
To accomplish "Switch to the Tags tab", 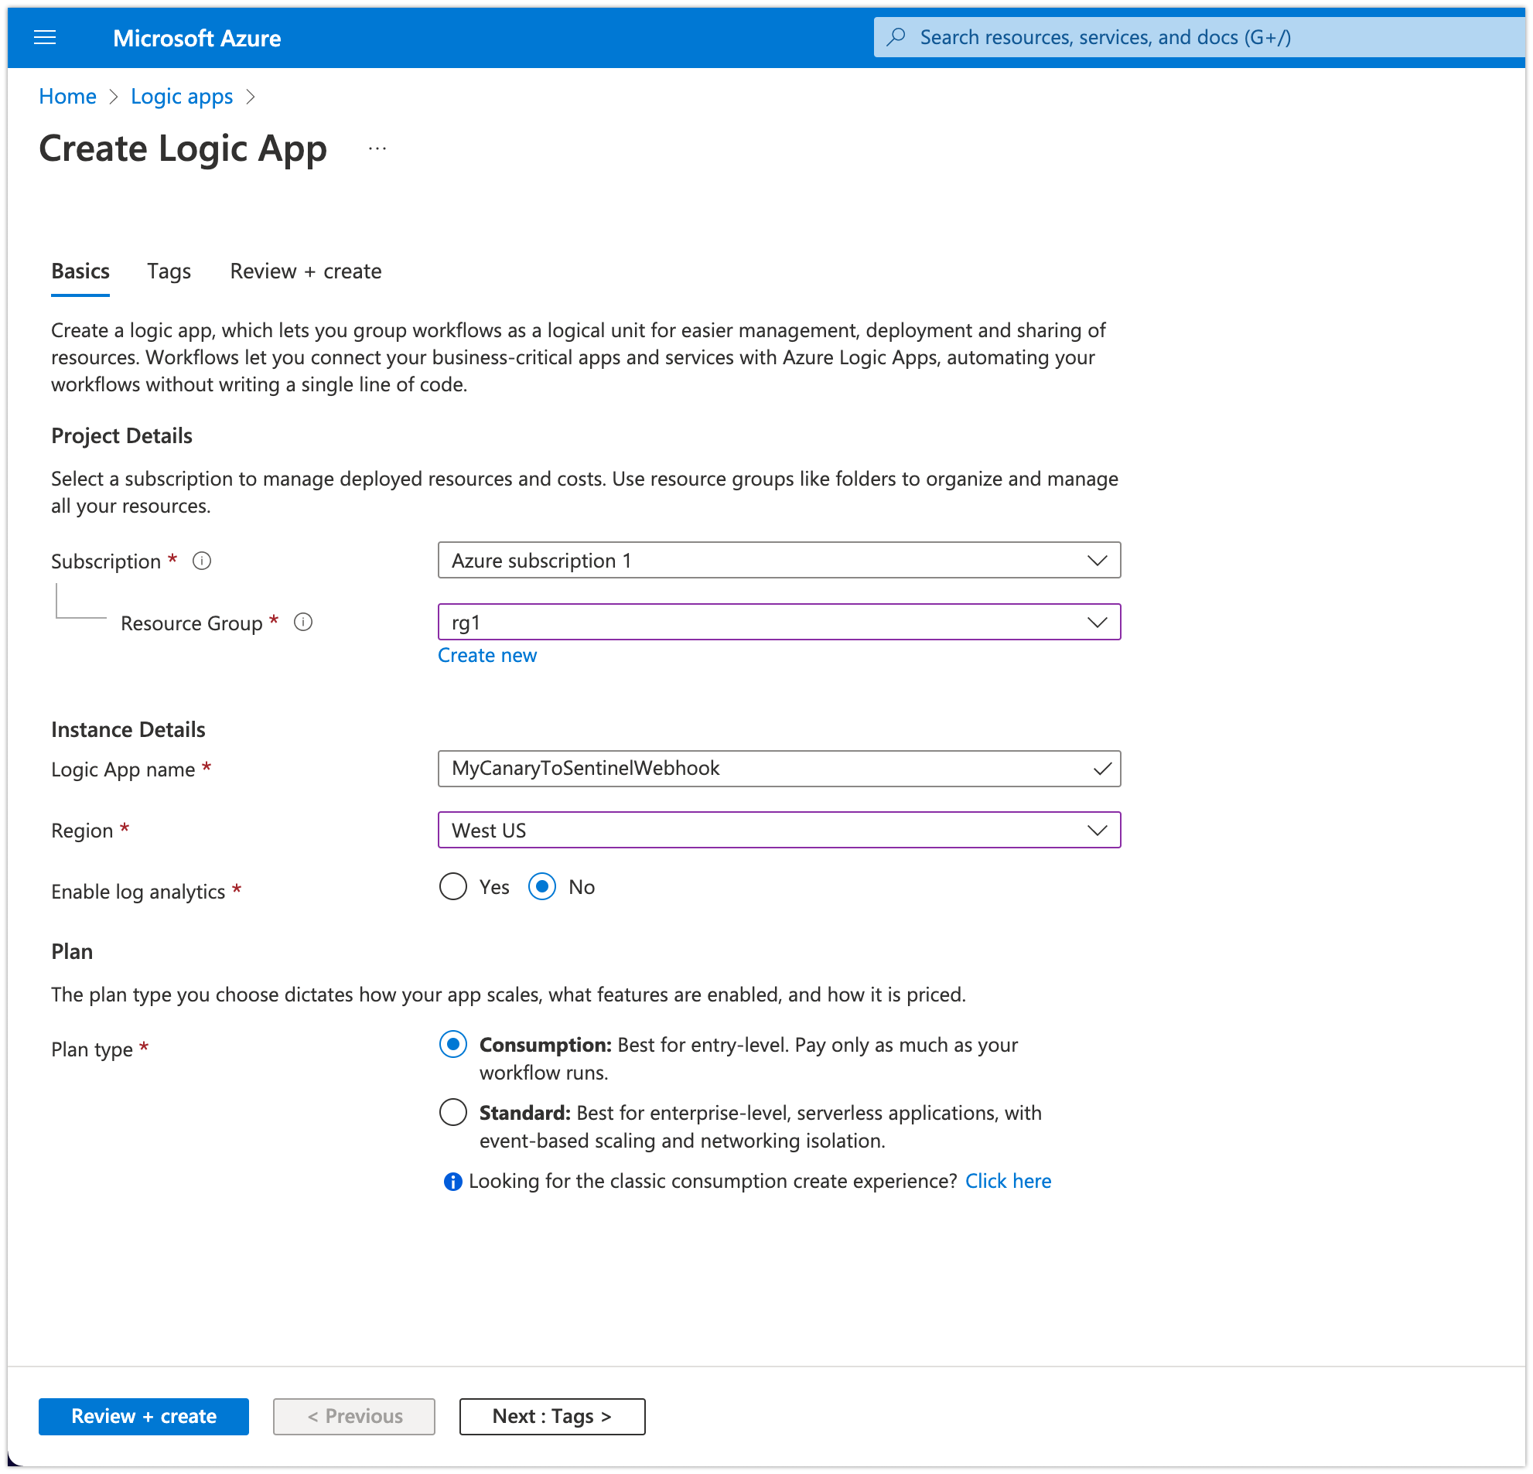I will click(x=169, y=271).
